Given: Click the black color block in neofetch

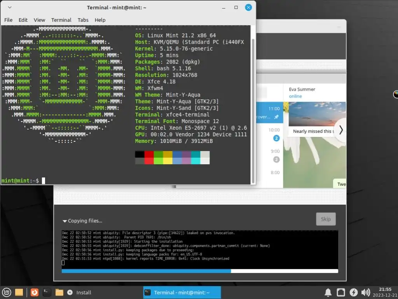Looking at the screenshot, I should [140, 154].
